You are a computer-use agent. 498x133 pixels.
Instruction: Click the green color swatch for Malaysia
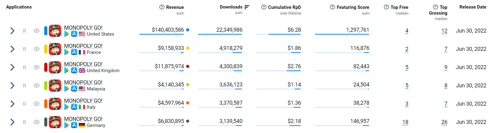[x=46, y=86]
